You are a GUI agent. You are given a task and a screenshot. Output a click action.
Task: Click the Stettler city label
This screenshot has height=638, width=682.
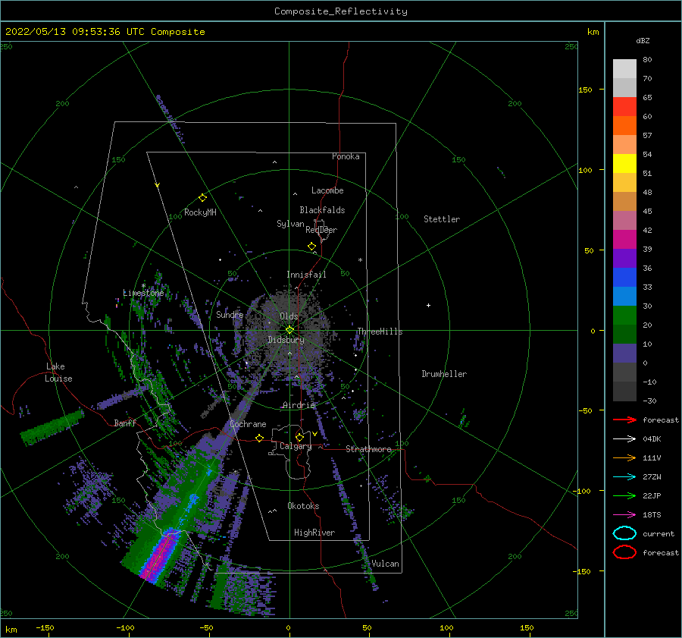pos(442,219)
